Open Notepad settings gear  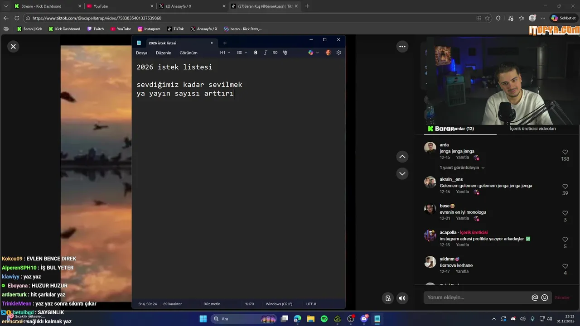pos(338,53)
